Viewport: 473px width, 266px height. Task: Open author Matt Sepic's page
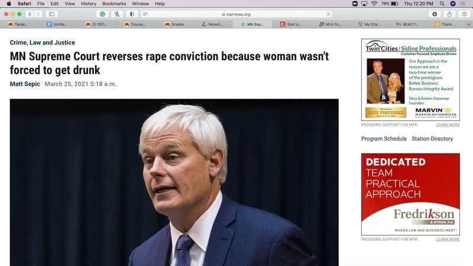point(25,84)
